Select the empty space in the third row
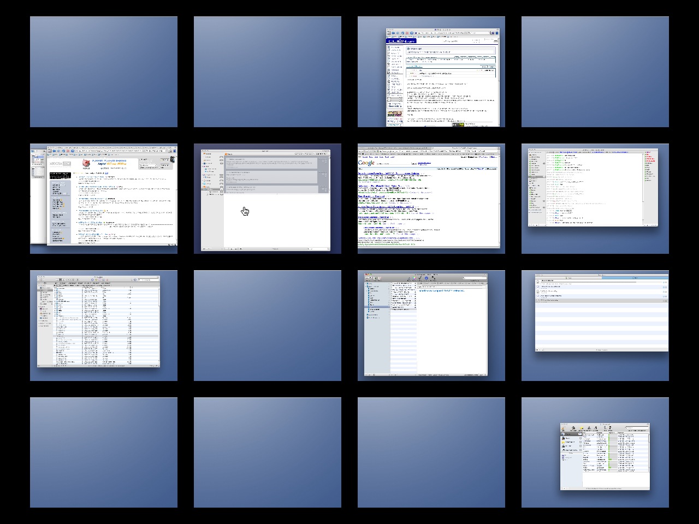This screenshot has height=524, width=699. point(268,325)
